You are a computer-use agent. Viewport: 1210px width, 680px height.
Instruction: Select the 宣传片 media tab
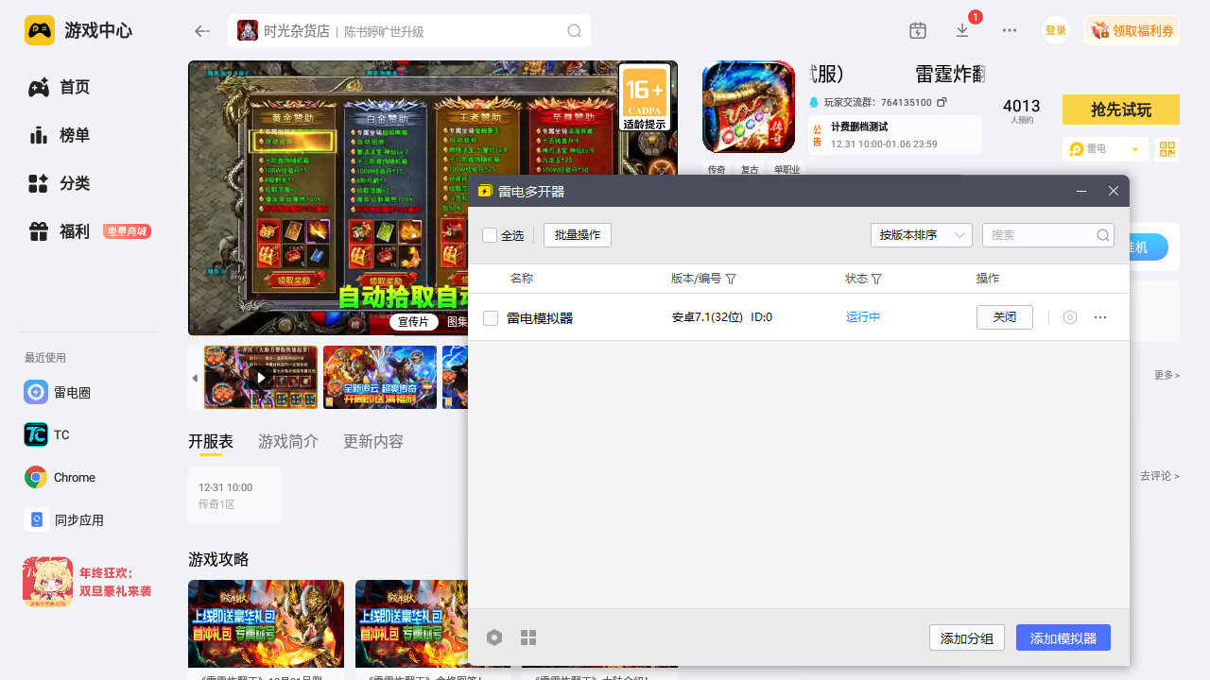pyautogui.click(x=413, y=322)
